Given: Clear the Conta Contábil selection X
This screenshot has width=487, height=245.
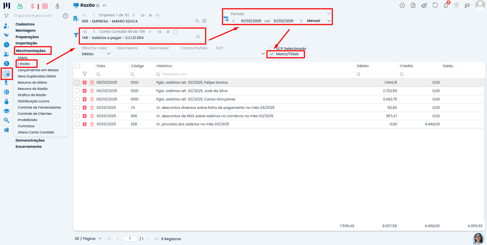Looking at the screenshot, I should point(168,32).
